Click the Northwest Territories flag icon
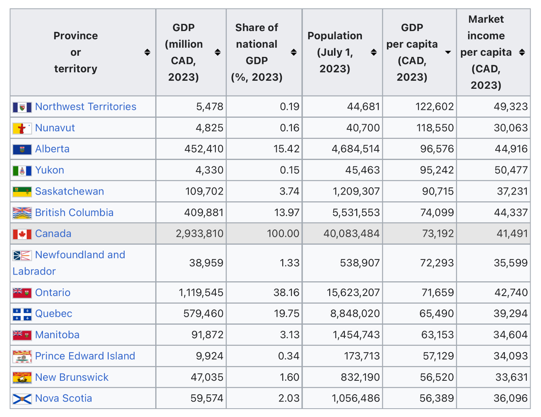Image resolution: width=541 pixels, height=417 pixels. [x=22, y=107]
